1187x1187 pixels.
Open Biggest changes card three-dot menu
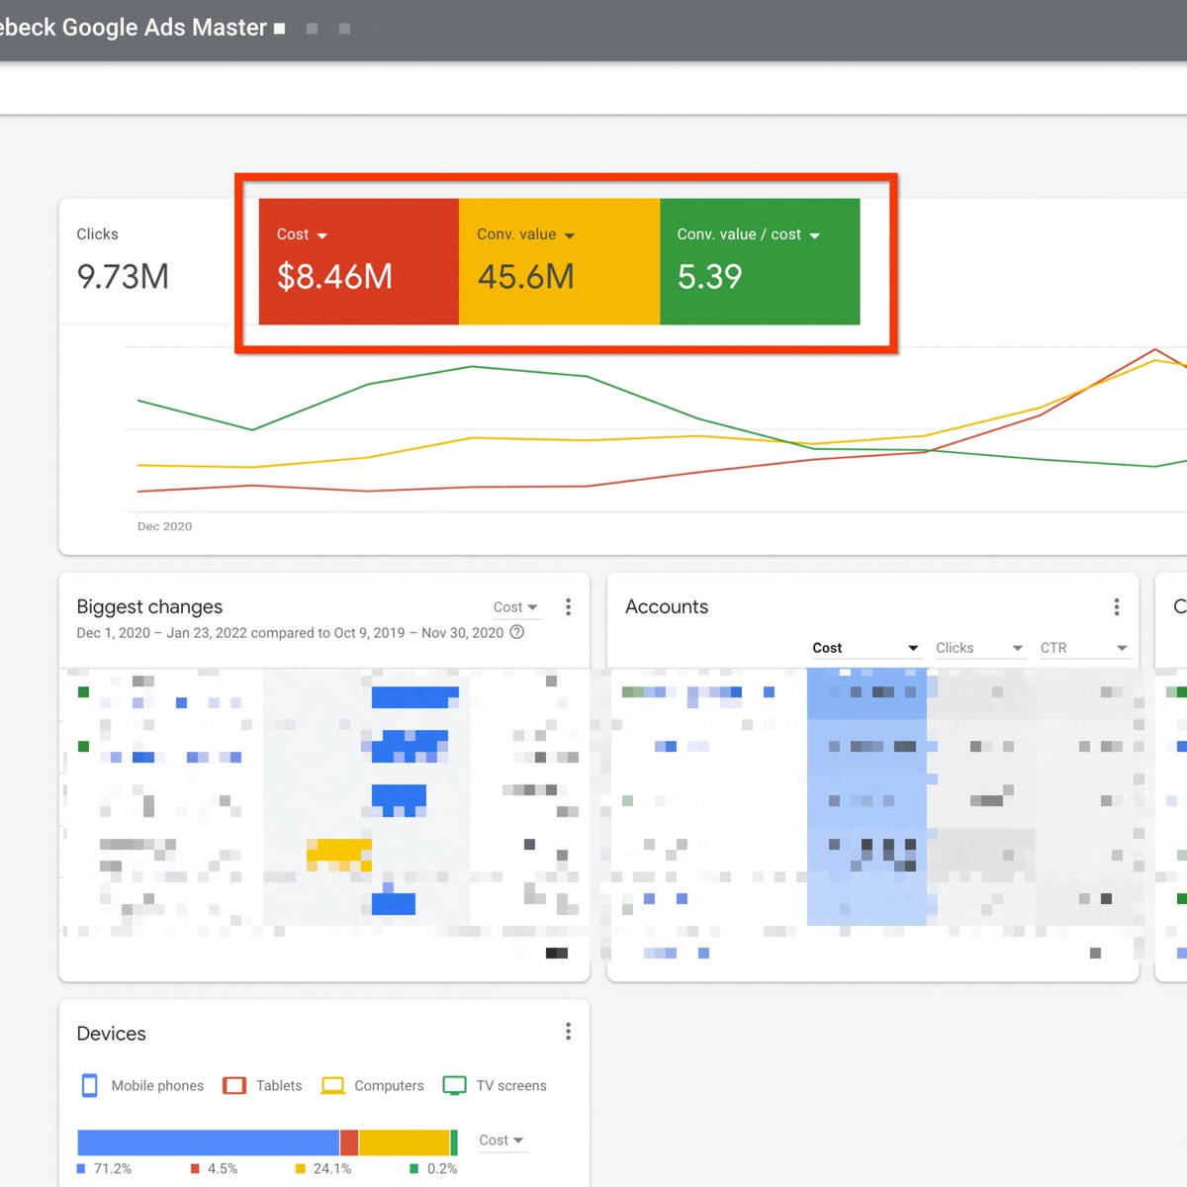point(568,607)
